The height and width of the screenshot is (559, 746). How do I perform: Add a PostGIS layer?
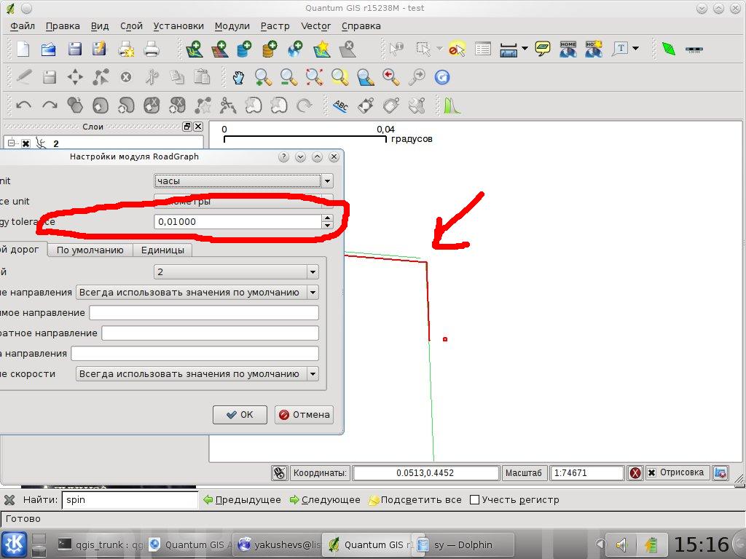pos(244,49)
